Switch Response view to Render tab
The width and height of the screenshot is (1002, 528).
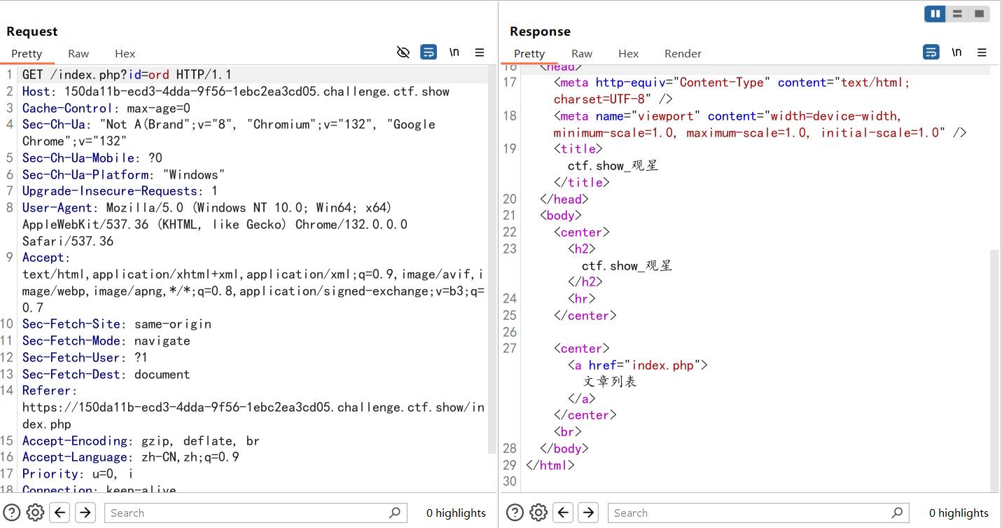point(683,54)
